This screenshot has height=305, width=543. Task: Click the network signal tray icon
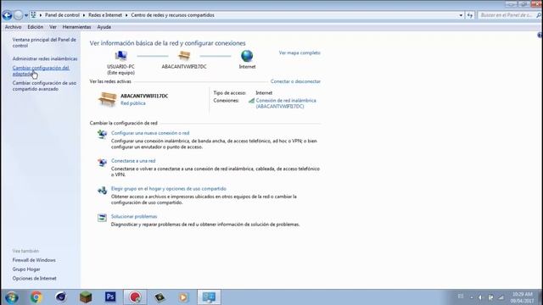coord(501,297)
